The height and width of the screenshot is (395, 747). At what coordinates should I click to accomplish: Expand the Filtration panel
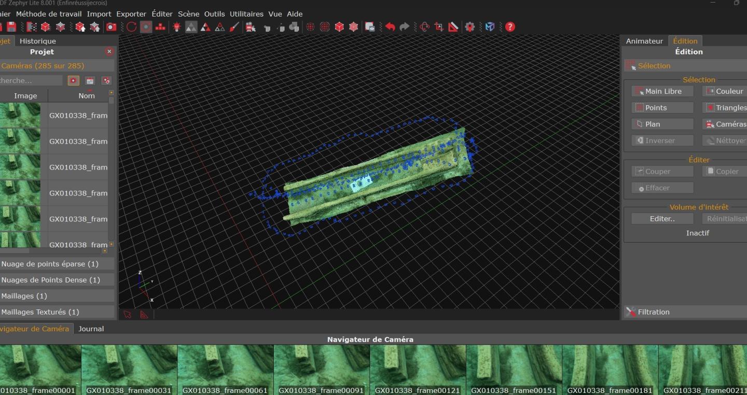[x=654, y=312]
